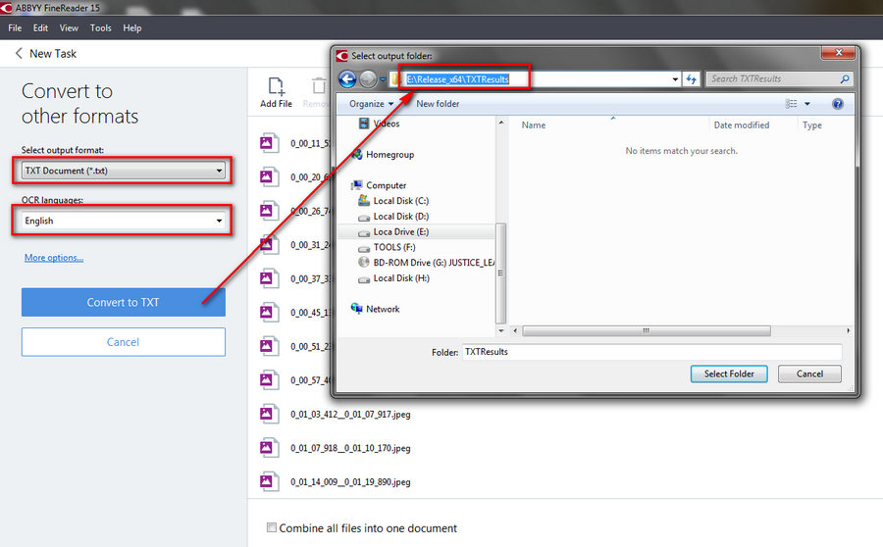Click the Add File icon
883x547 pixels.
(276, 86)
